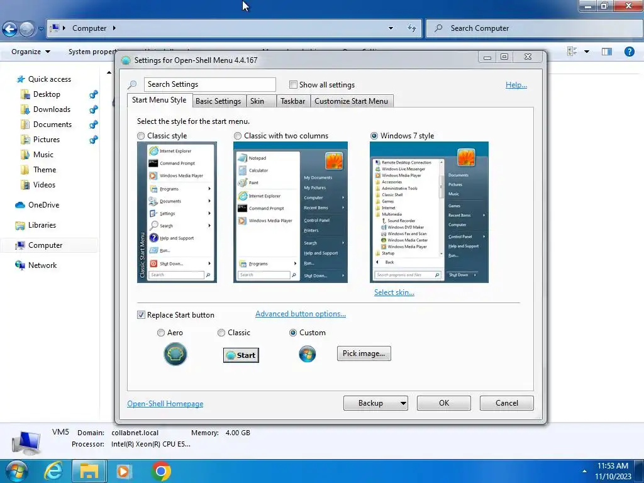Click the Pick image button

click(x=364, y=353)
